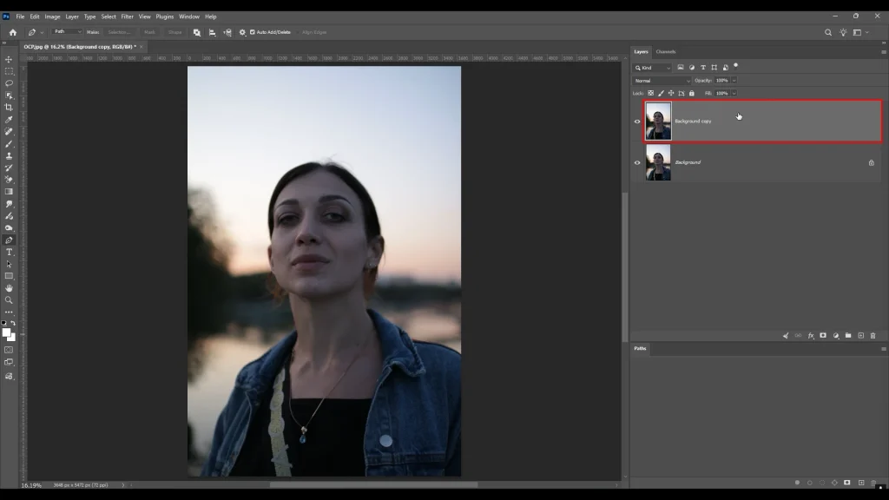This screenshot has height=500, width=889.
Task: Select the Hand tool
Action: point(9,288)
